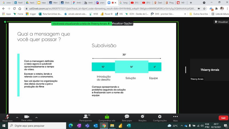Close the active Zoom tab
The height and width of the screenshot is (129, 229).
[x=115, y=3]
